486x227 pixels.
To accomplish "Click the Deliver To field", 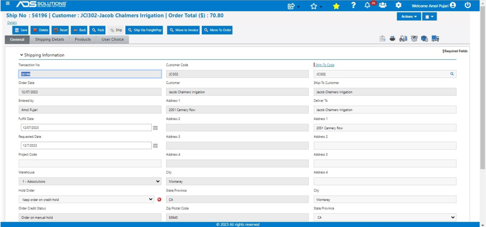I will [x=385, y=109].
